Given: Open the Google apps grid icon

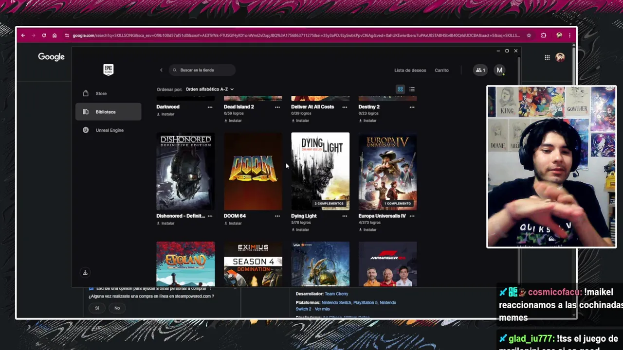Looking at the screenshot, I should tap(547, 57).
